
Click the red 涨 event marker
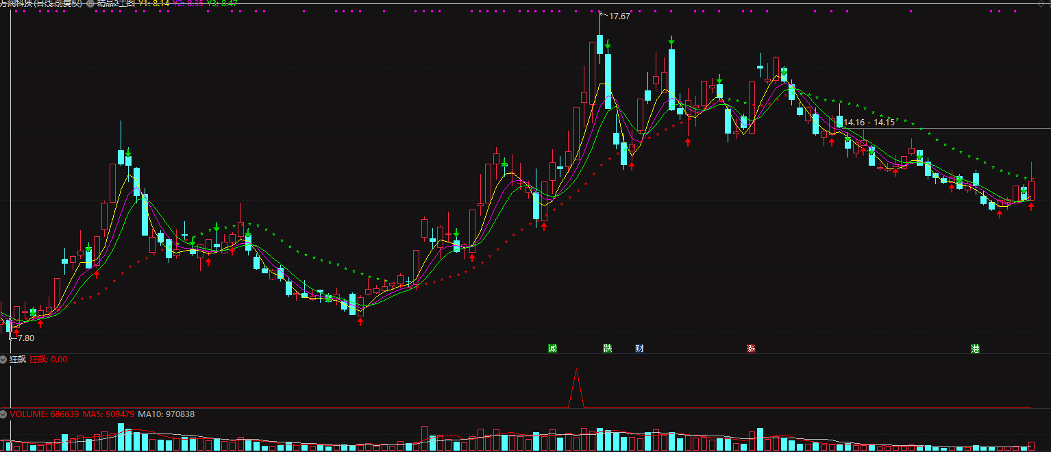point(751,348)
